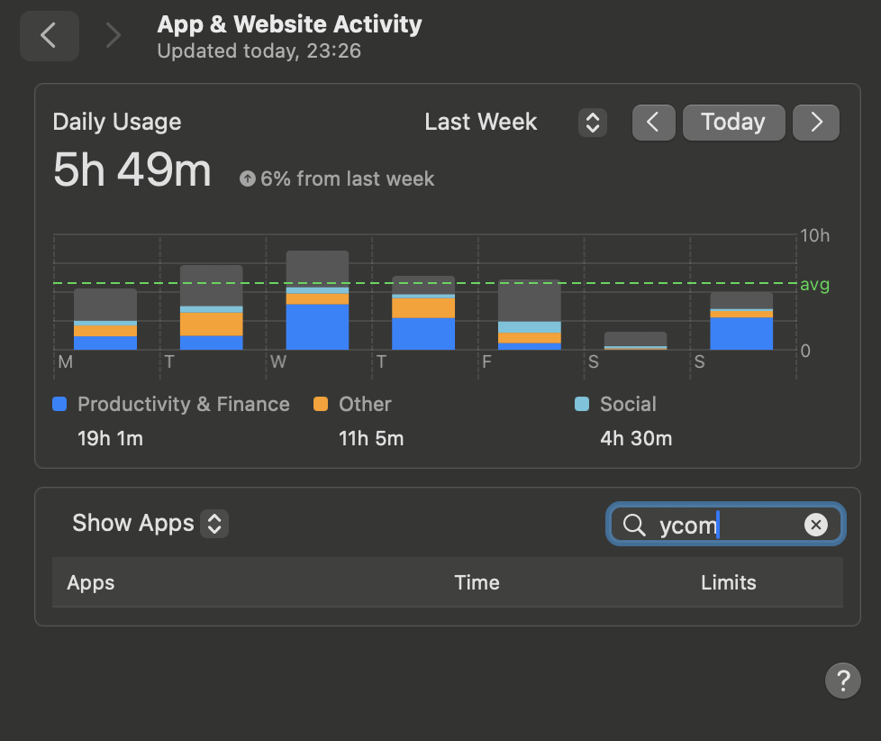Click the orange Other legend swatch
Screen dimensions: 881x741
(x=321, y=405)
